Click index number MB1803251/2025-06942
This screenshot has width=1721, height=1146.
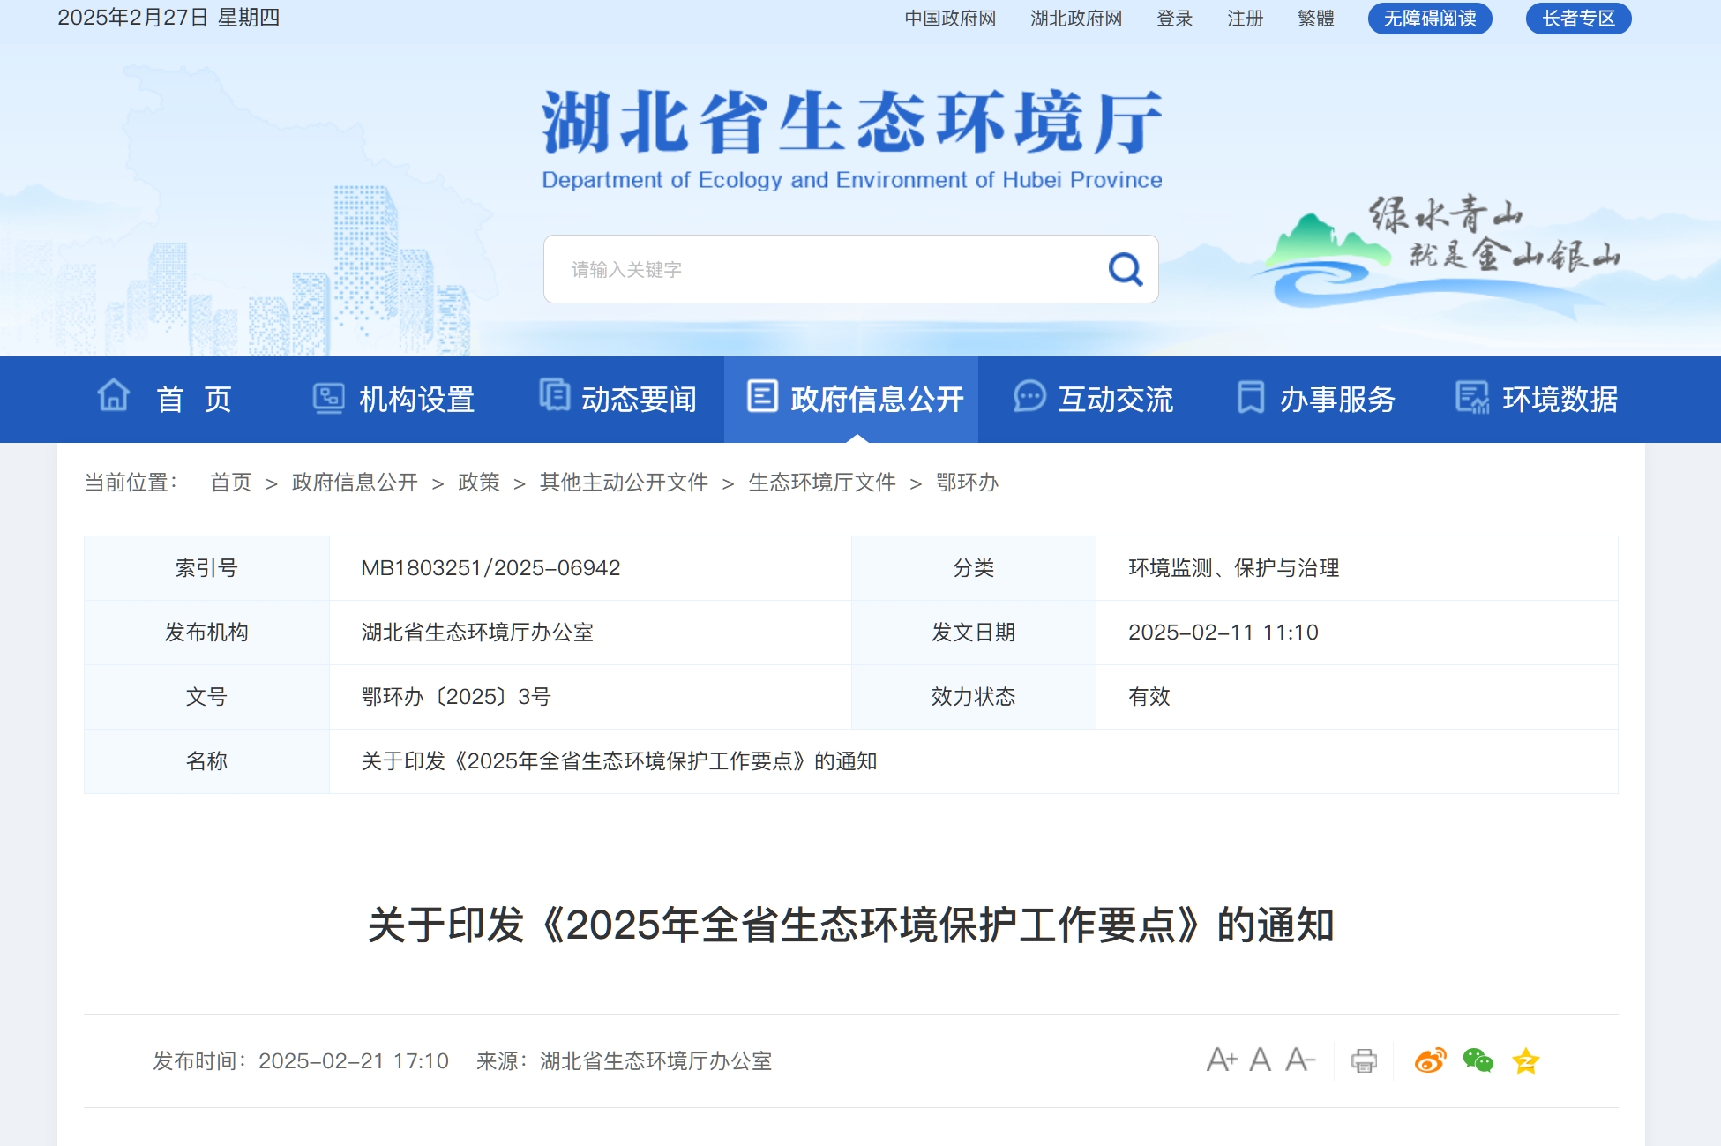(490, 568)
